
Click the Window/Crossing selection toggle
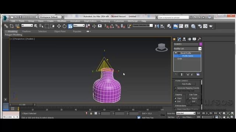(52, 26)
